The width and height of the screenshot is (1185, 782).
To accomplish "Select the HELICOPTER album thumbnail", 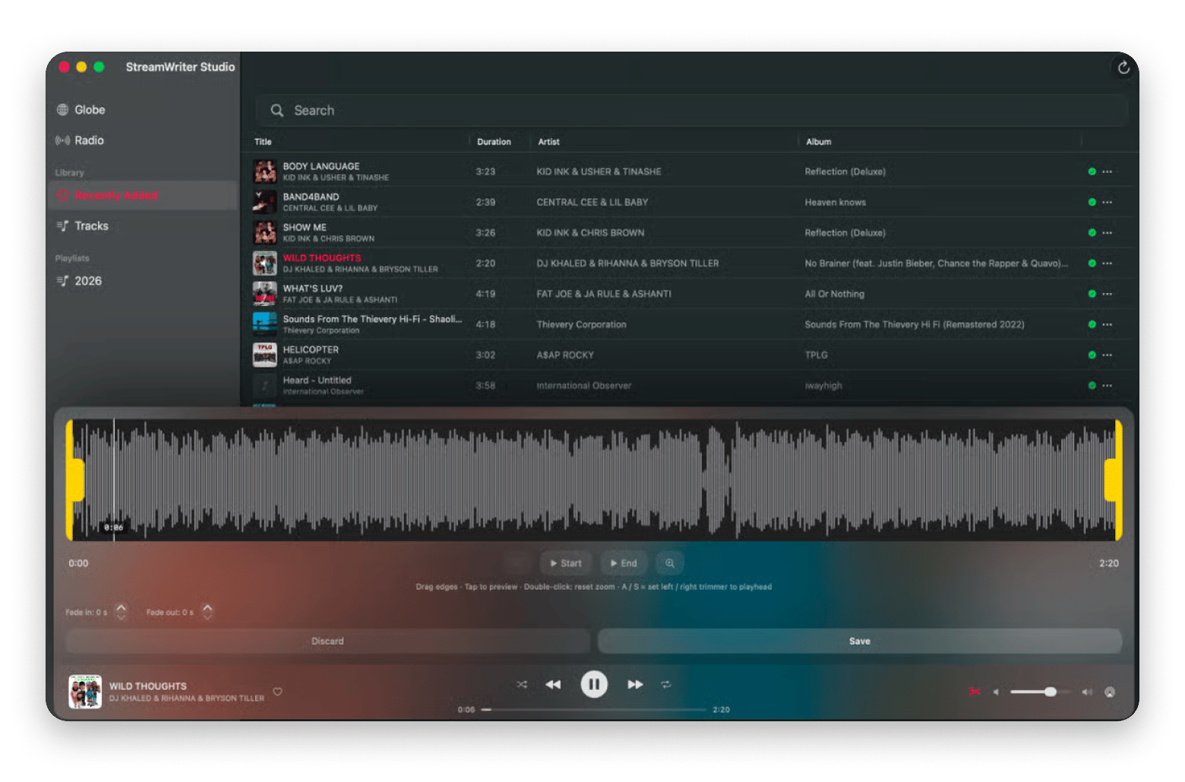I will coord(264,355).
